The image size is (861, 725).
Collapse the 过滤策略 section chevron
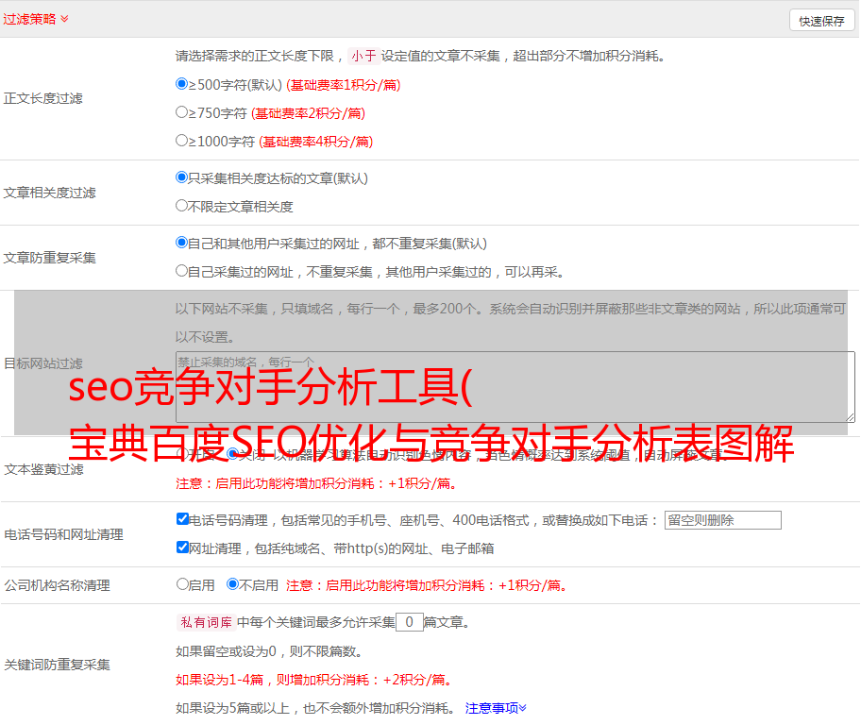coord(64,19)
